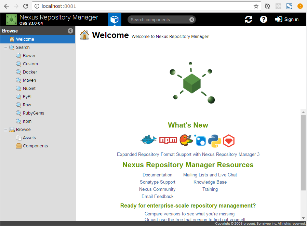Screen dimensions: 307x226
Task: Click the Python PyPI icon in What's New
Action: pyautogui.click(x=214, y=140)
